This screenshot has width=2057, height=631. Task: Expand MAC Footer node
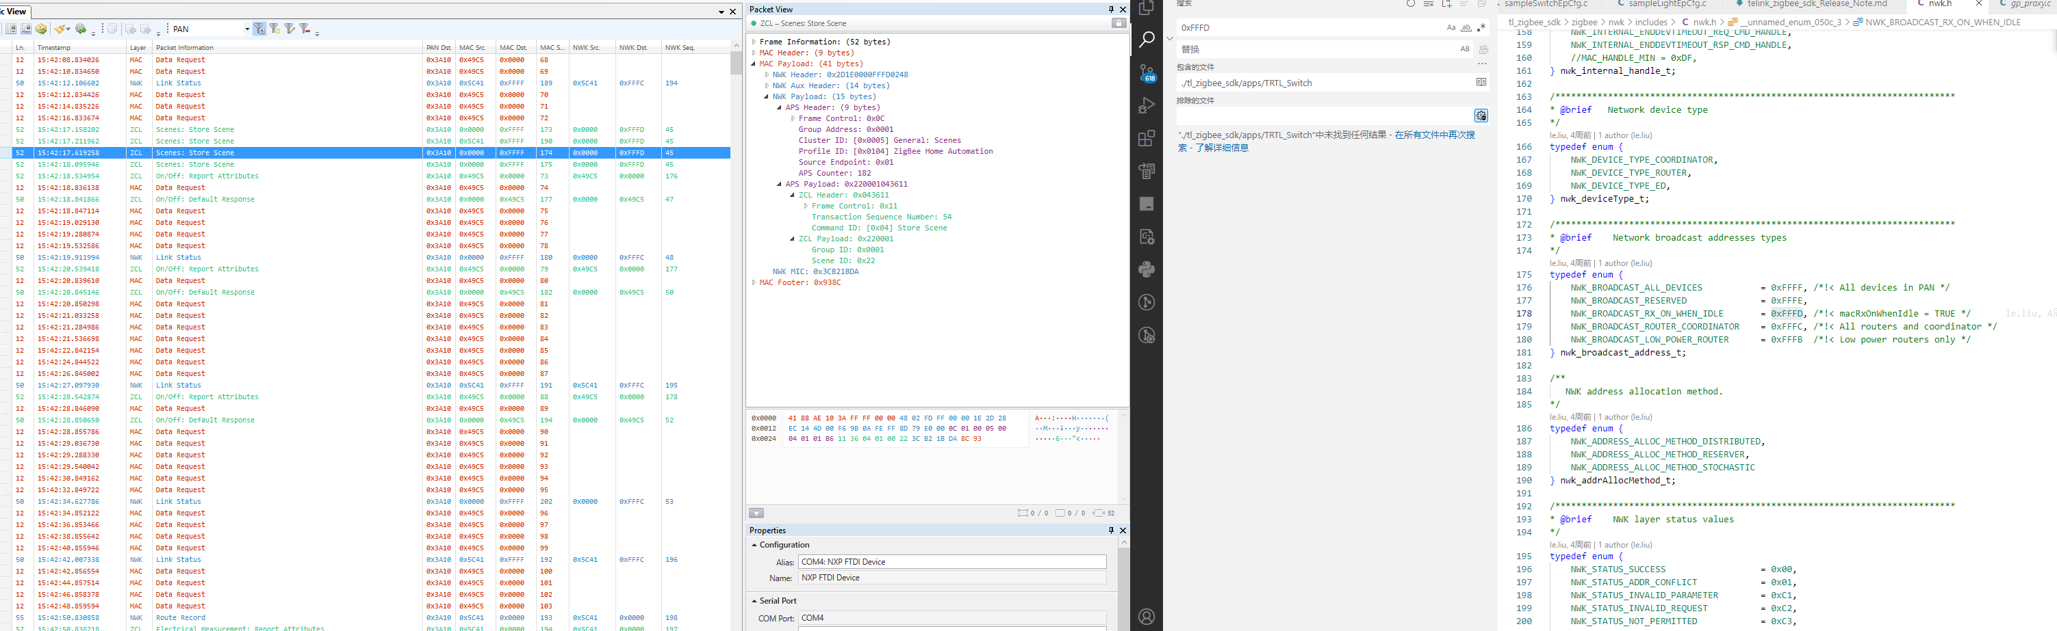coord(753,282)
